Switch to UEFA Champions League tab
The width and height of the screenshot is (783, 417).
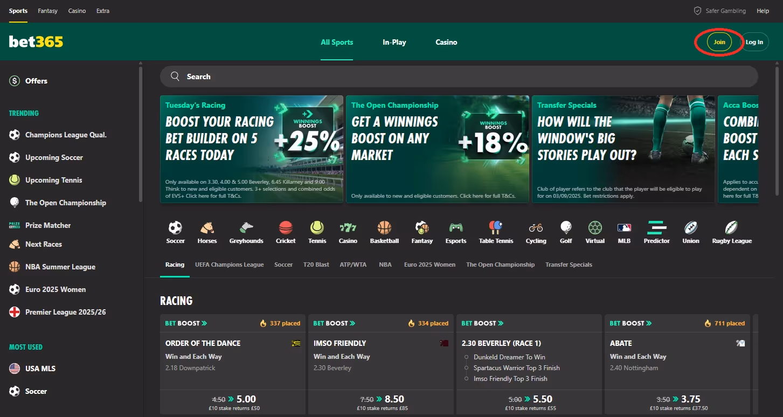click(230, 265)
